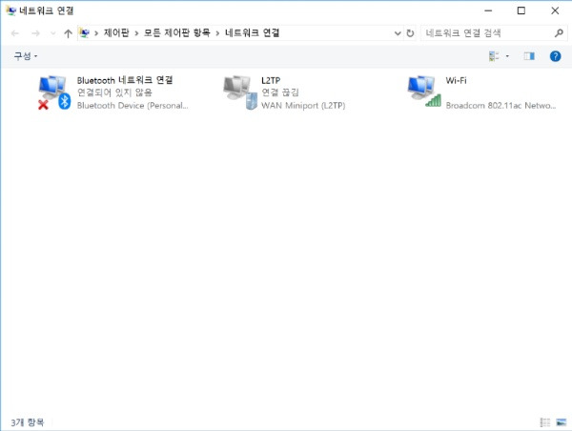Click the control panel icon in address bar

pos(85,33)
